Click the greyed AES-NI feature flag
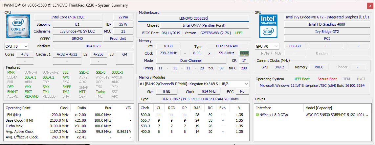 pos(12,96)
